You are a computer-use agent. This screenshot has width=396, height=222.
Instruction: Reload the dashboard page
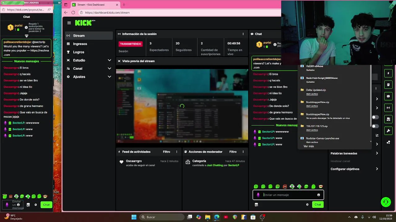[73, 13]
